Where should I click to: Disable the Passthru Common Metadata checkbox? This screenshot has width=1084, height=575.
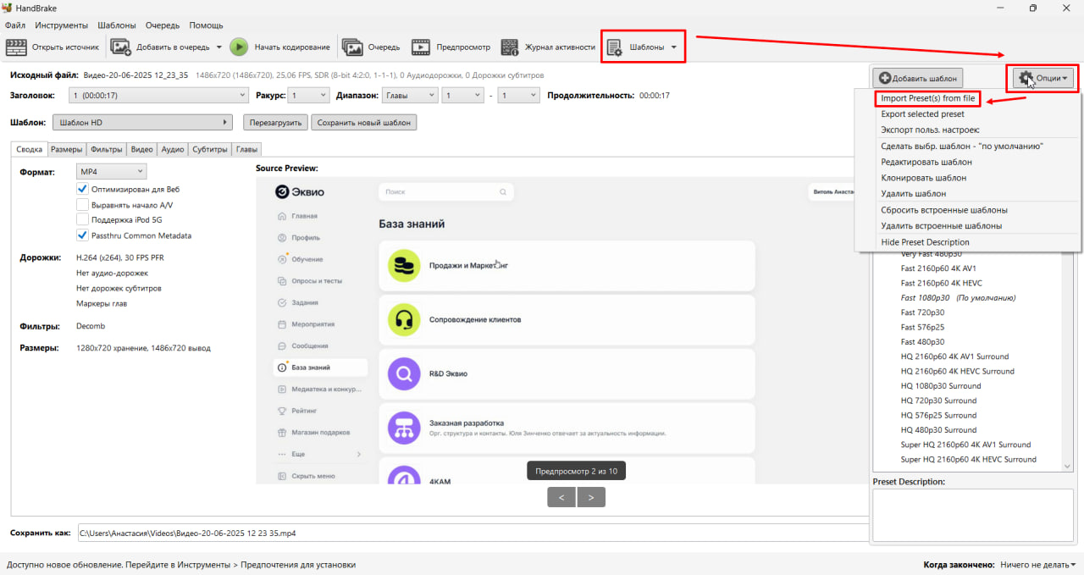coord(82,235)
